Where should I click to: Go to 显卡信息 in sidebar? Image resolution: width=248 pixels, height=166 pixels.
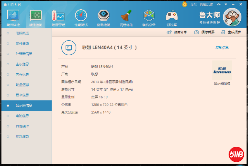22,95
